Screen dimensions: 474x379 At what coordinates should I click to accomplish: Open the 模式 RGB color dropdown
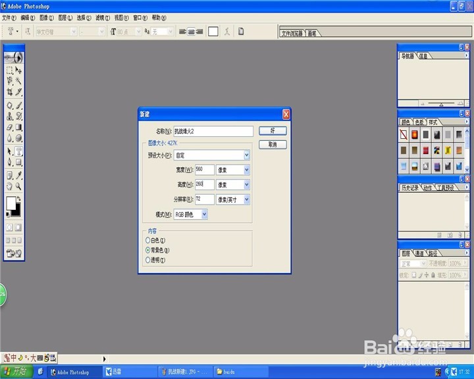tap(204, 215)
